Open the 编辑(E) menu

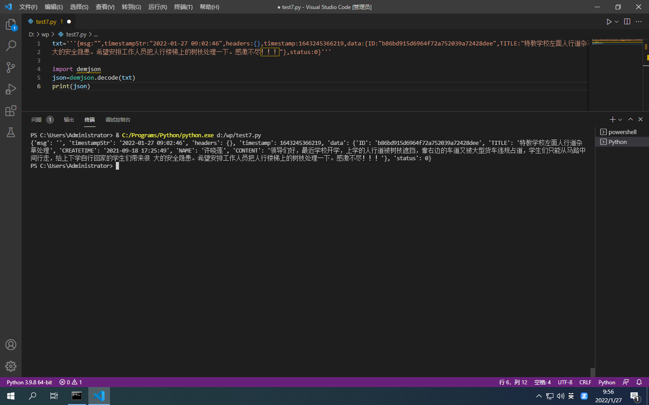[54, 7]
